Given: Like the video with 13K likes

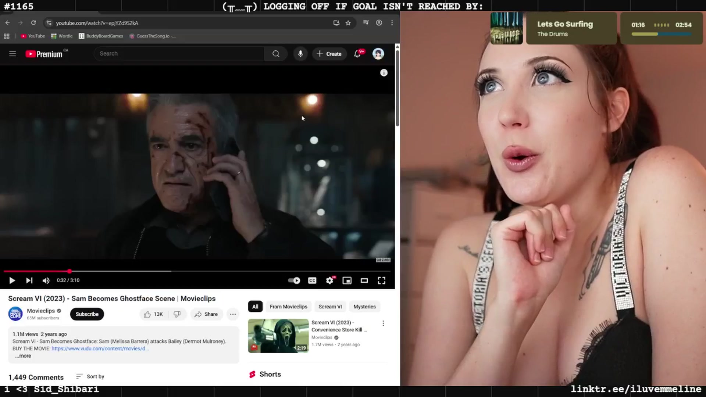Looking at the screenshot, I should coord(153,314).
